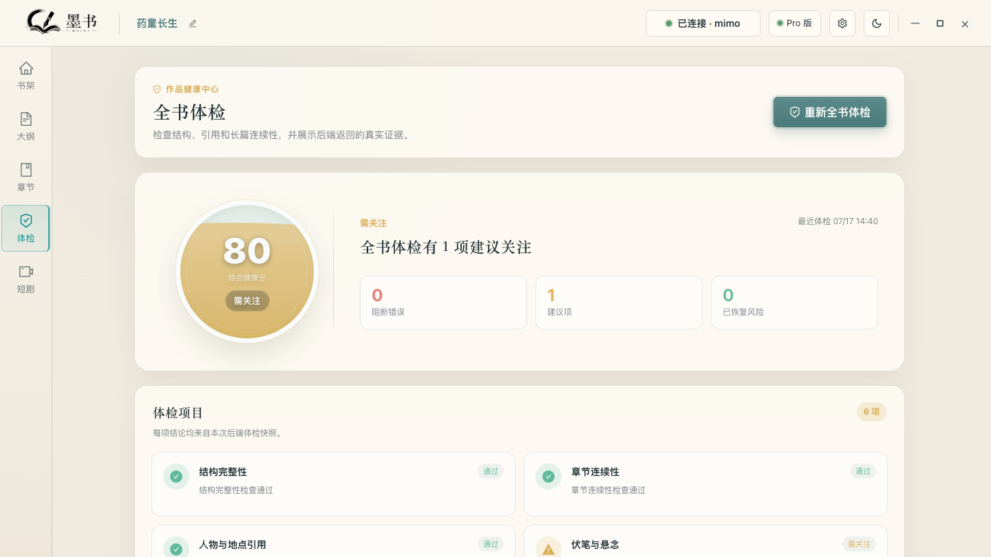Image resolution: width=991 pixels, height=557 pixels.
Task: Click the Pro 版 badge
Action: 794,23
